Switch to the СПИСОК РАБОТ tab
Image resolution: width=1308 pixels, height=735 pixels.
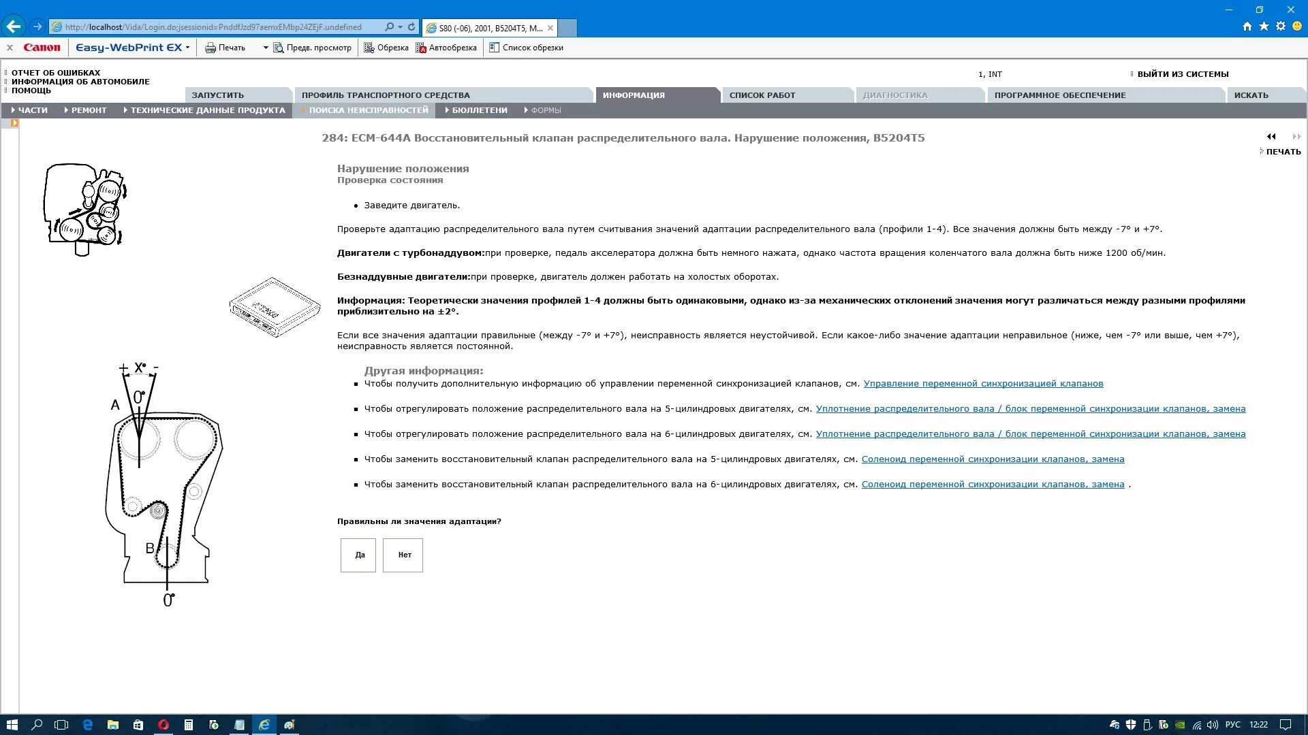pos(762,95)
